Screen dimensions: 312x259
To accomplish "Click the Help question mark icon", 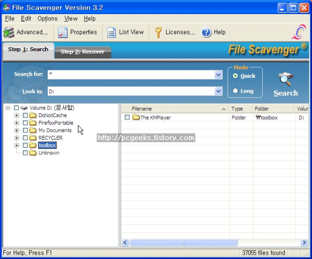I will [x=206, y=33].
